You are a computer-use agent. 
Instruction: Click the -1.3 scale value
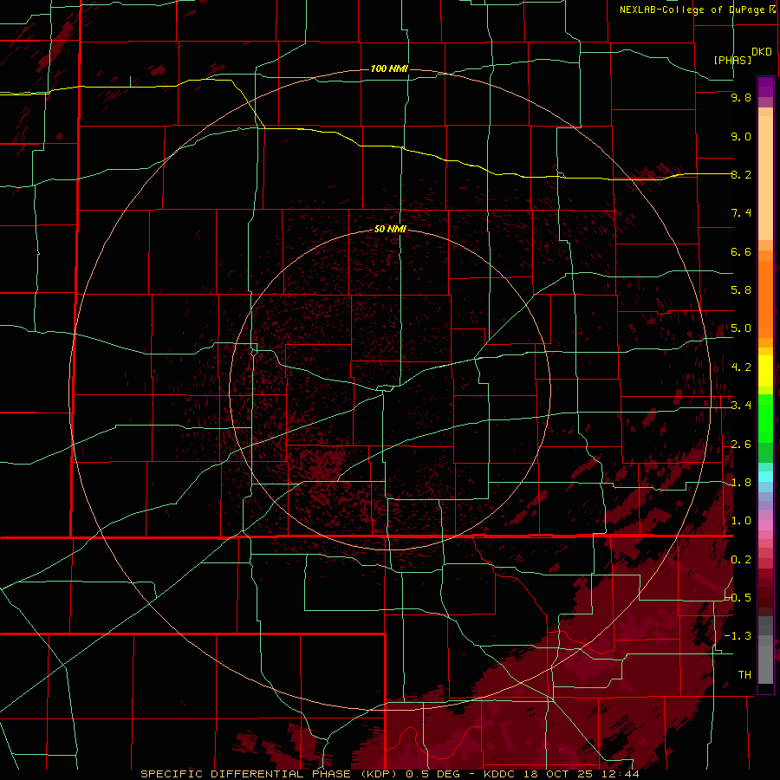coord(738,636)
